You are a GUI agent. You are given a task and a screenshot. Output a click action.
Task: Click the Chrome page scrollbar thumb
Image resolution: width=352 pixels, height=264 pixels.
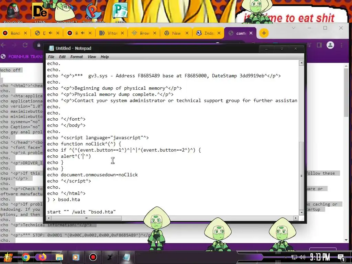pos(346,92)
